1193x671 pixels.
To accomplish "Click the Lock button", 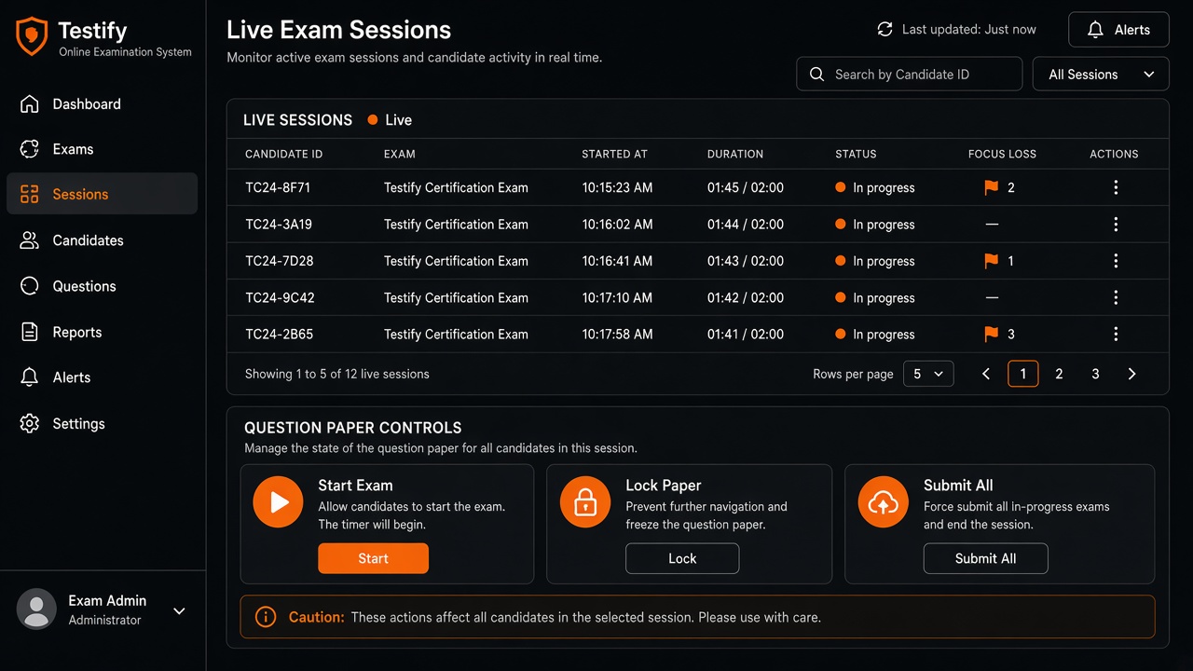I will 682,558.
